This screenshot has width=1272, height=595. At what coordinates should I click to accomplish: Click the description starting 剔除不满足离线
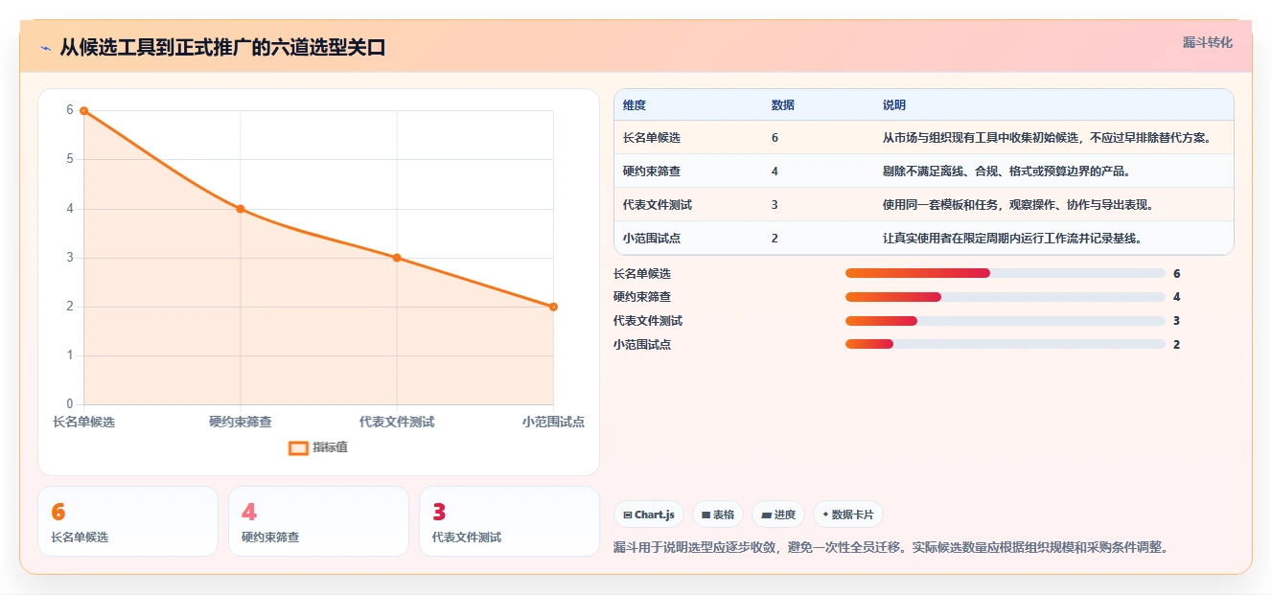tap(1006, 172)
